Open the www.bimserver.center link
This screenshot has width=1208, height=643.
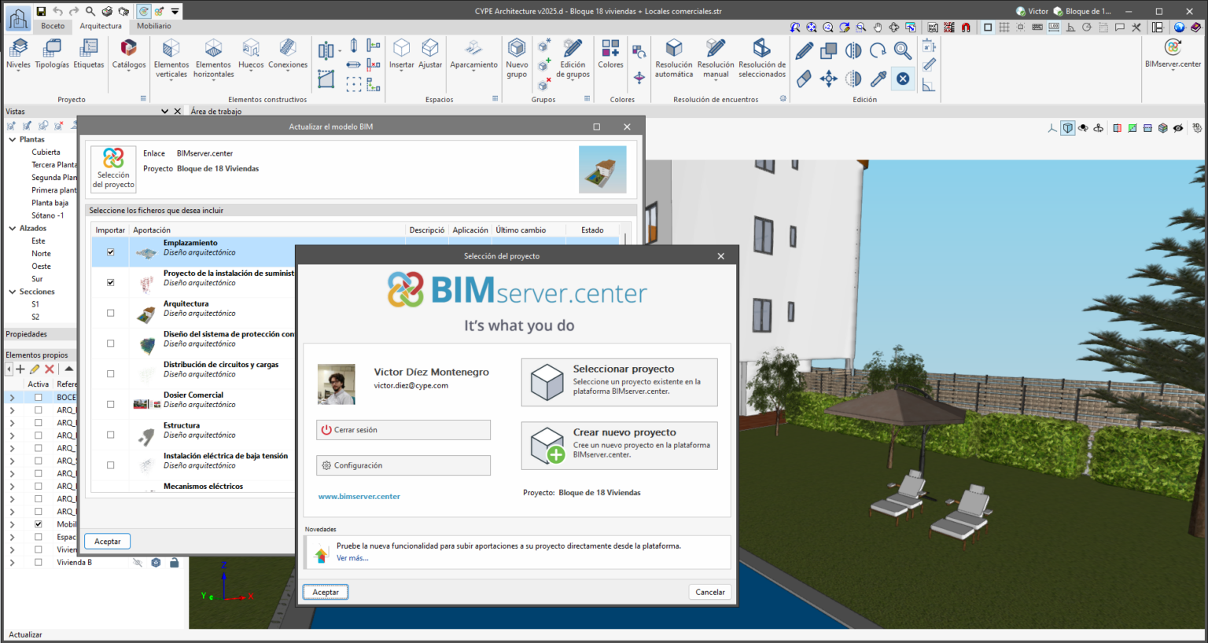click(359, 496)
